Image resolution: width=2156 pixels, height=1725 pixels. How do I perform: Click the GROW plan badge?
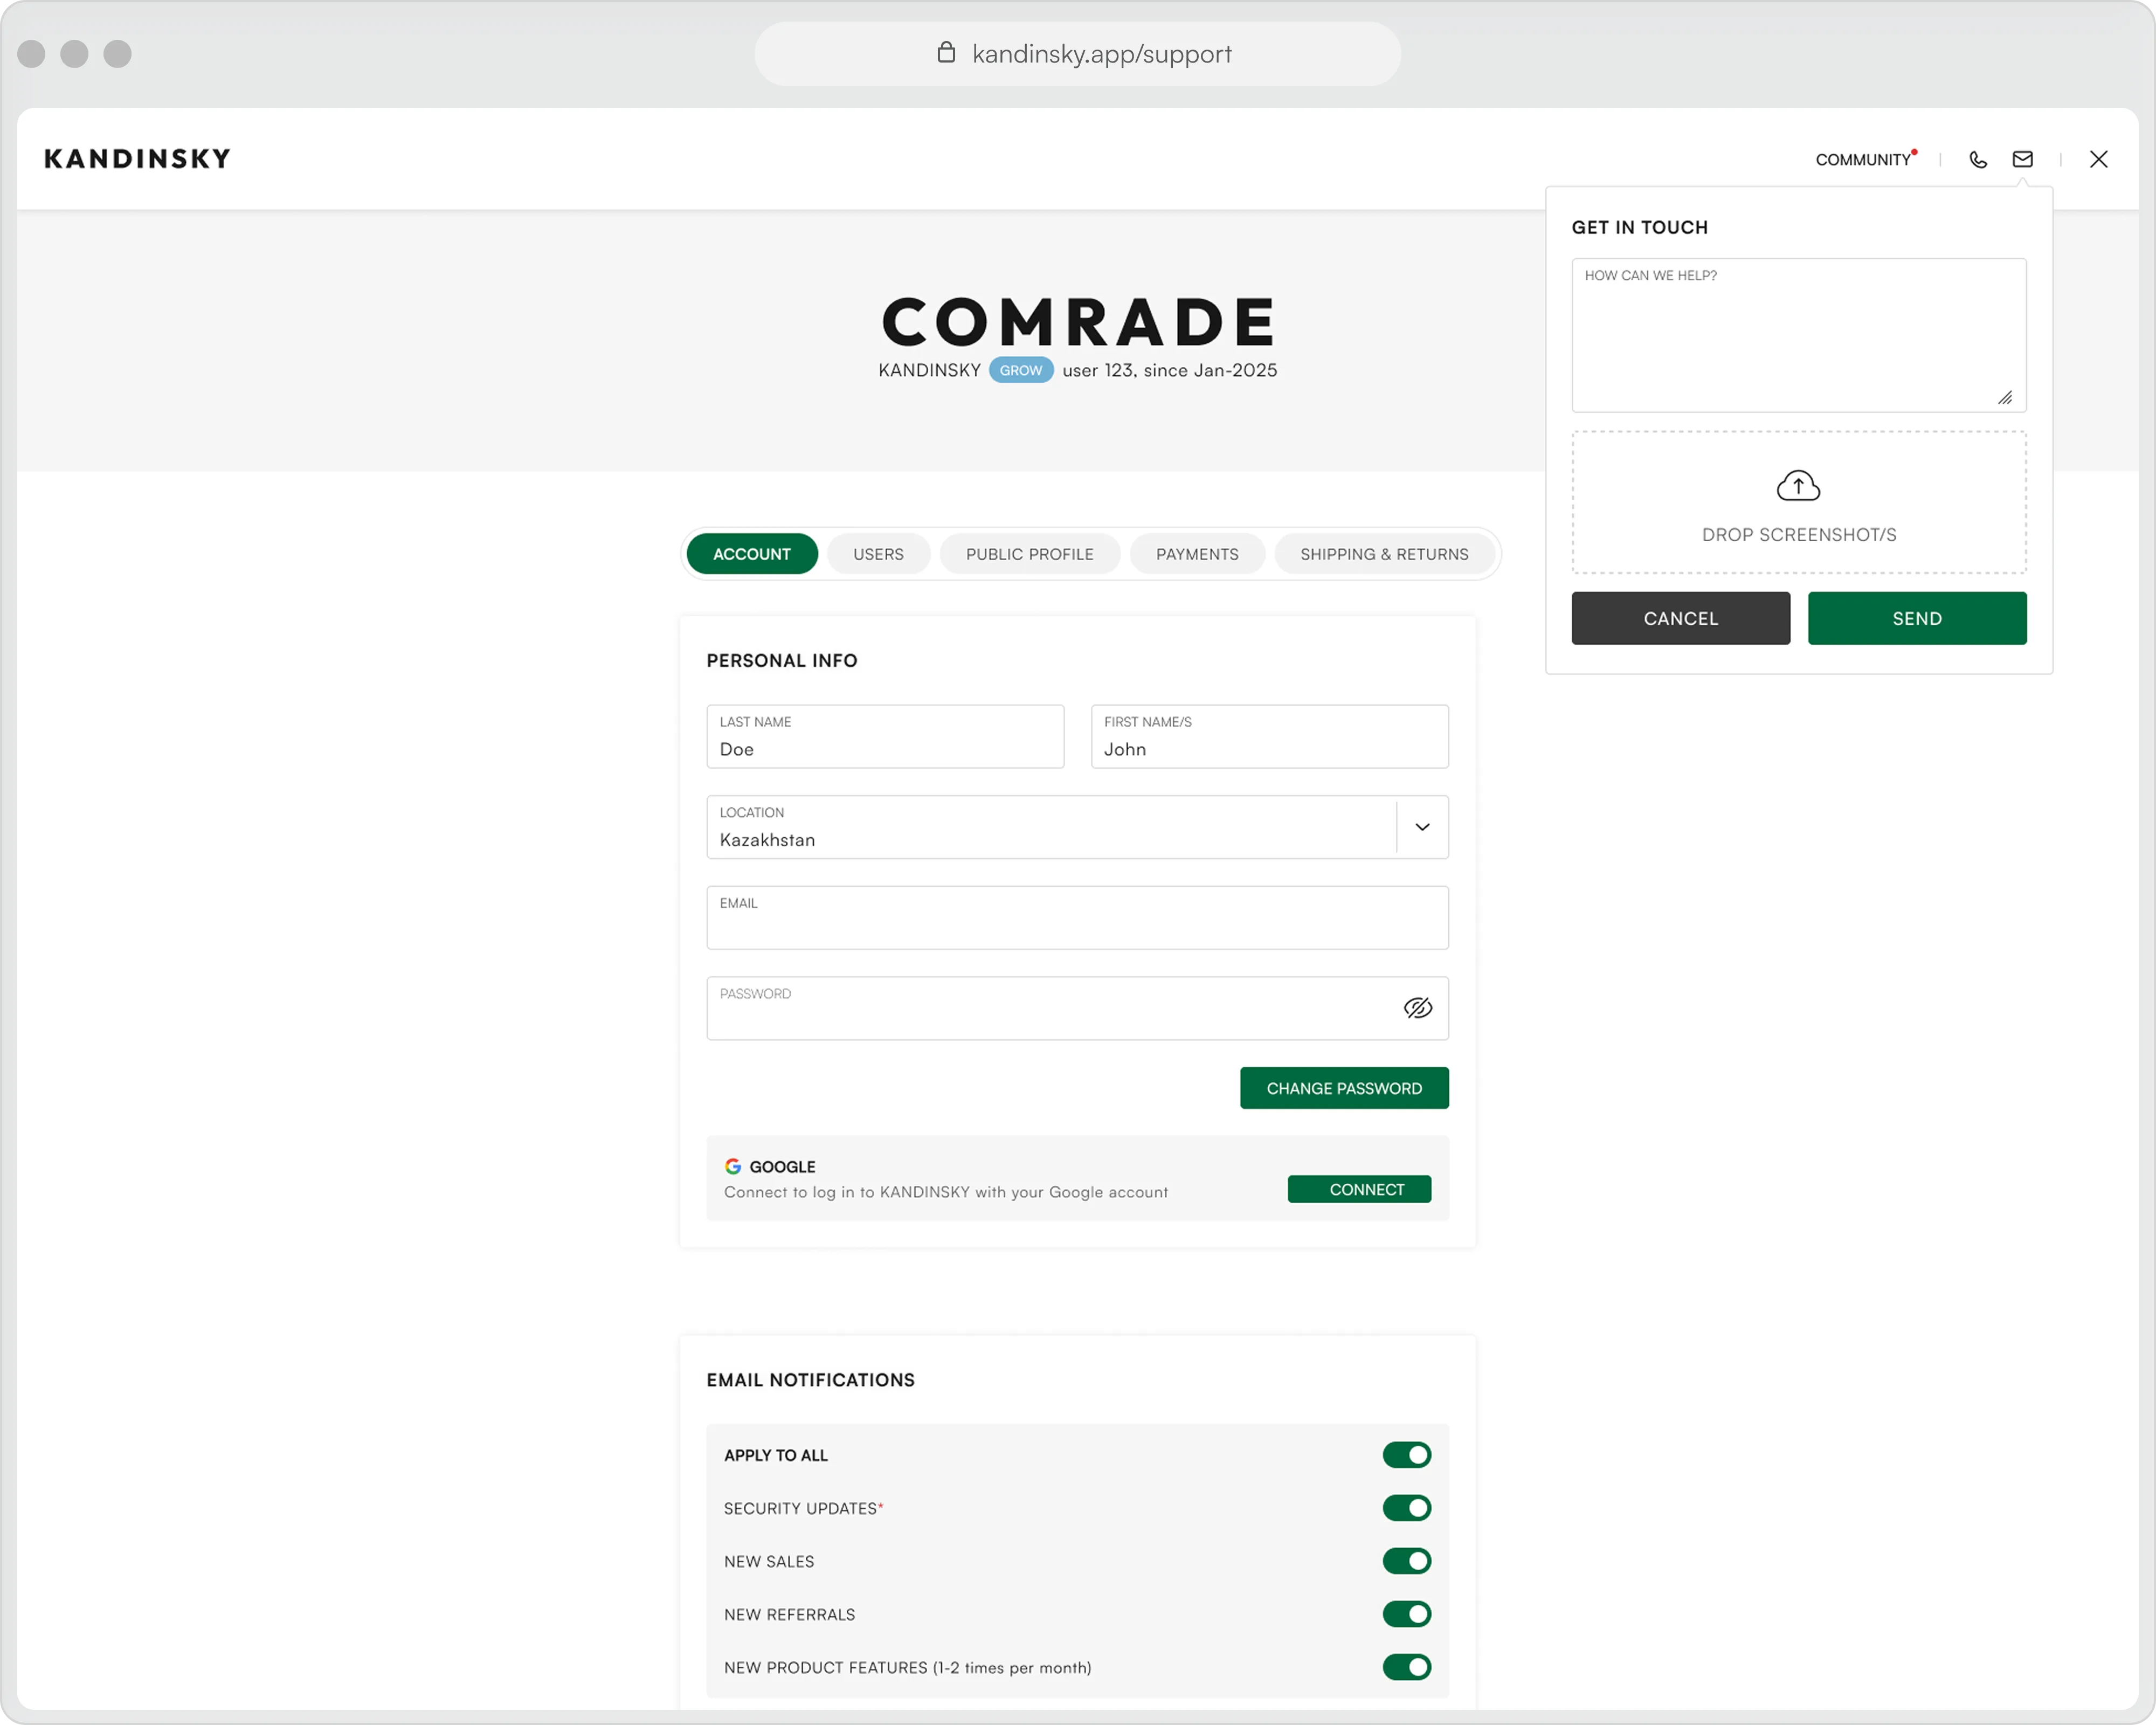click(1021, 370)
